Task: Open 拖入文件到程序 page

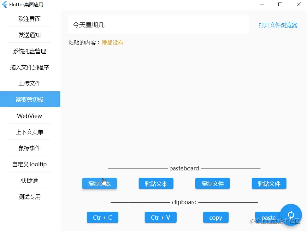Action: [x=29, y=67]
